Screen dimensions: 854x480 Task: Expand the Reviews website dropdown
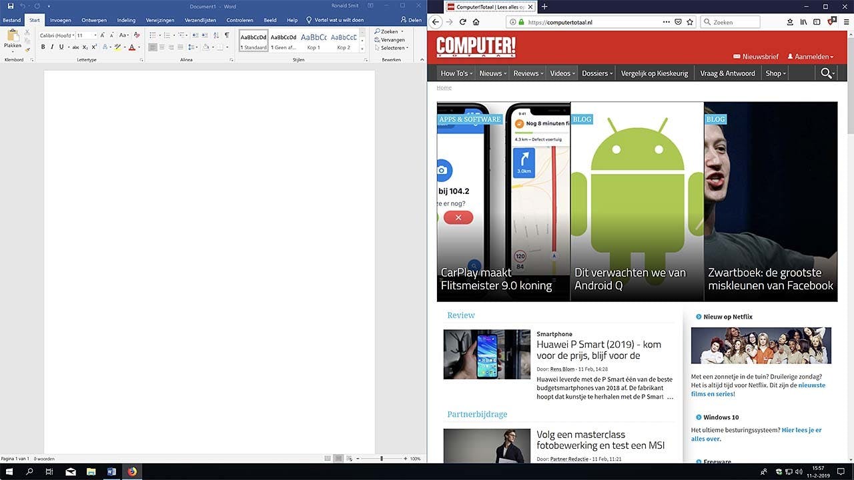(x=528, y=73)
